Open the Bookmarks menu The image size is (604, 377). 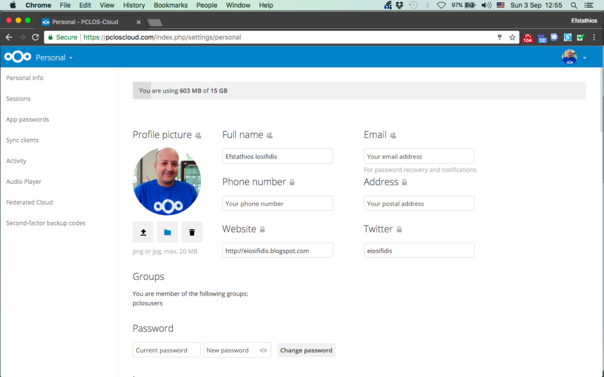click(x=170, y=5)
